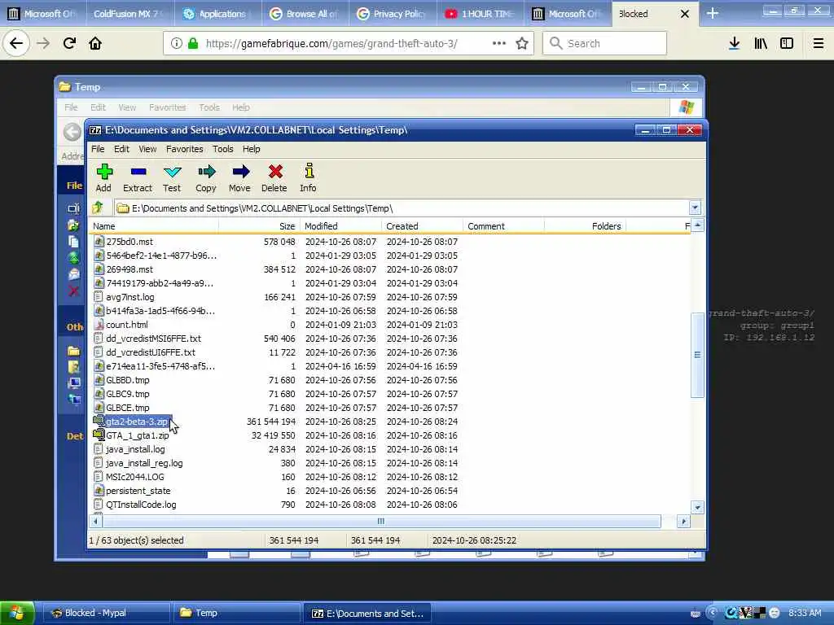834x625 pixels.
Task: Select 275bd0.mst file
Action: (x=129, y=241)
